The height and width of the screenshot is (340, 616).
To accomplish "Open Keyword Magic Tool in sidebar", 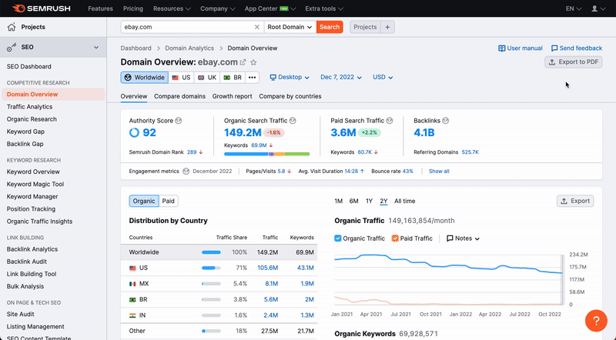I will [x=35, y=184].
